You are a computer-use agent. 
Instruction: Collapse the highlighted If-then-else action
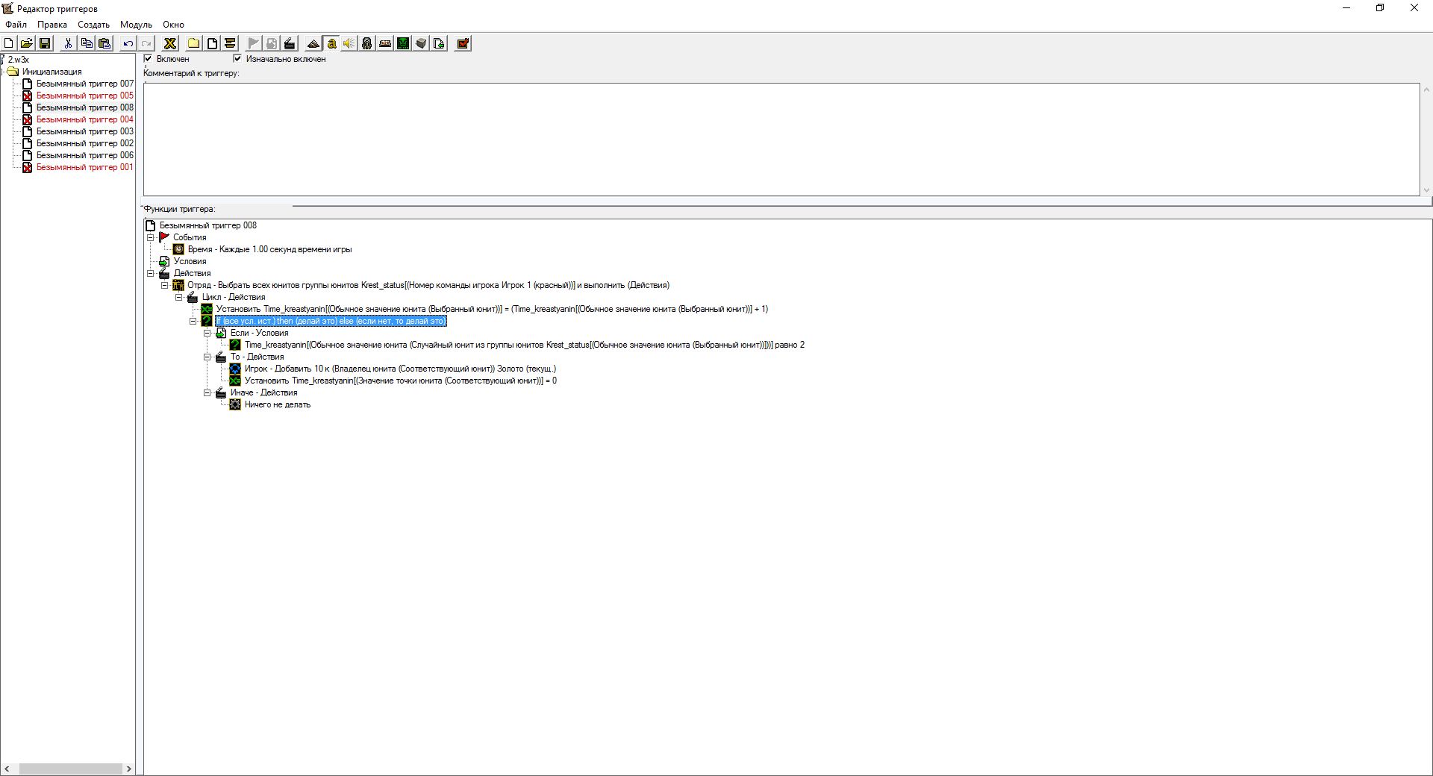pyautogui.click(x=193, y=321)
